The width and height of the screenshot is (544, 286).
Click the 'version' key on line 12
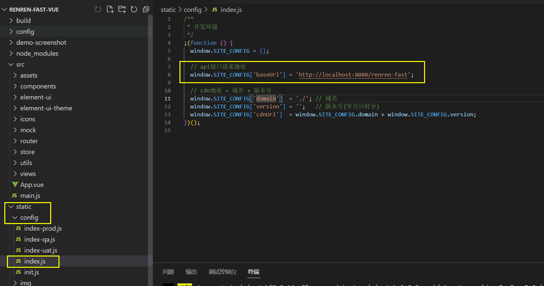tap(268, 106)
